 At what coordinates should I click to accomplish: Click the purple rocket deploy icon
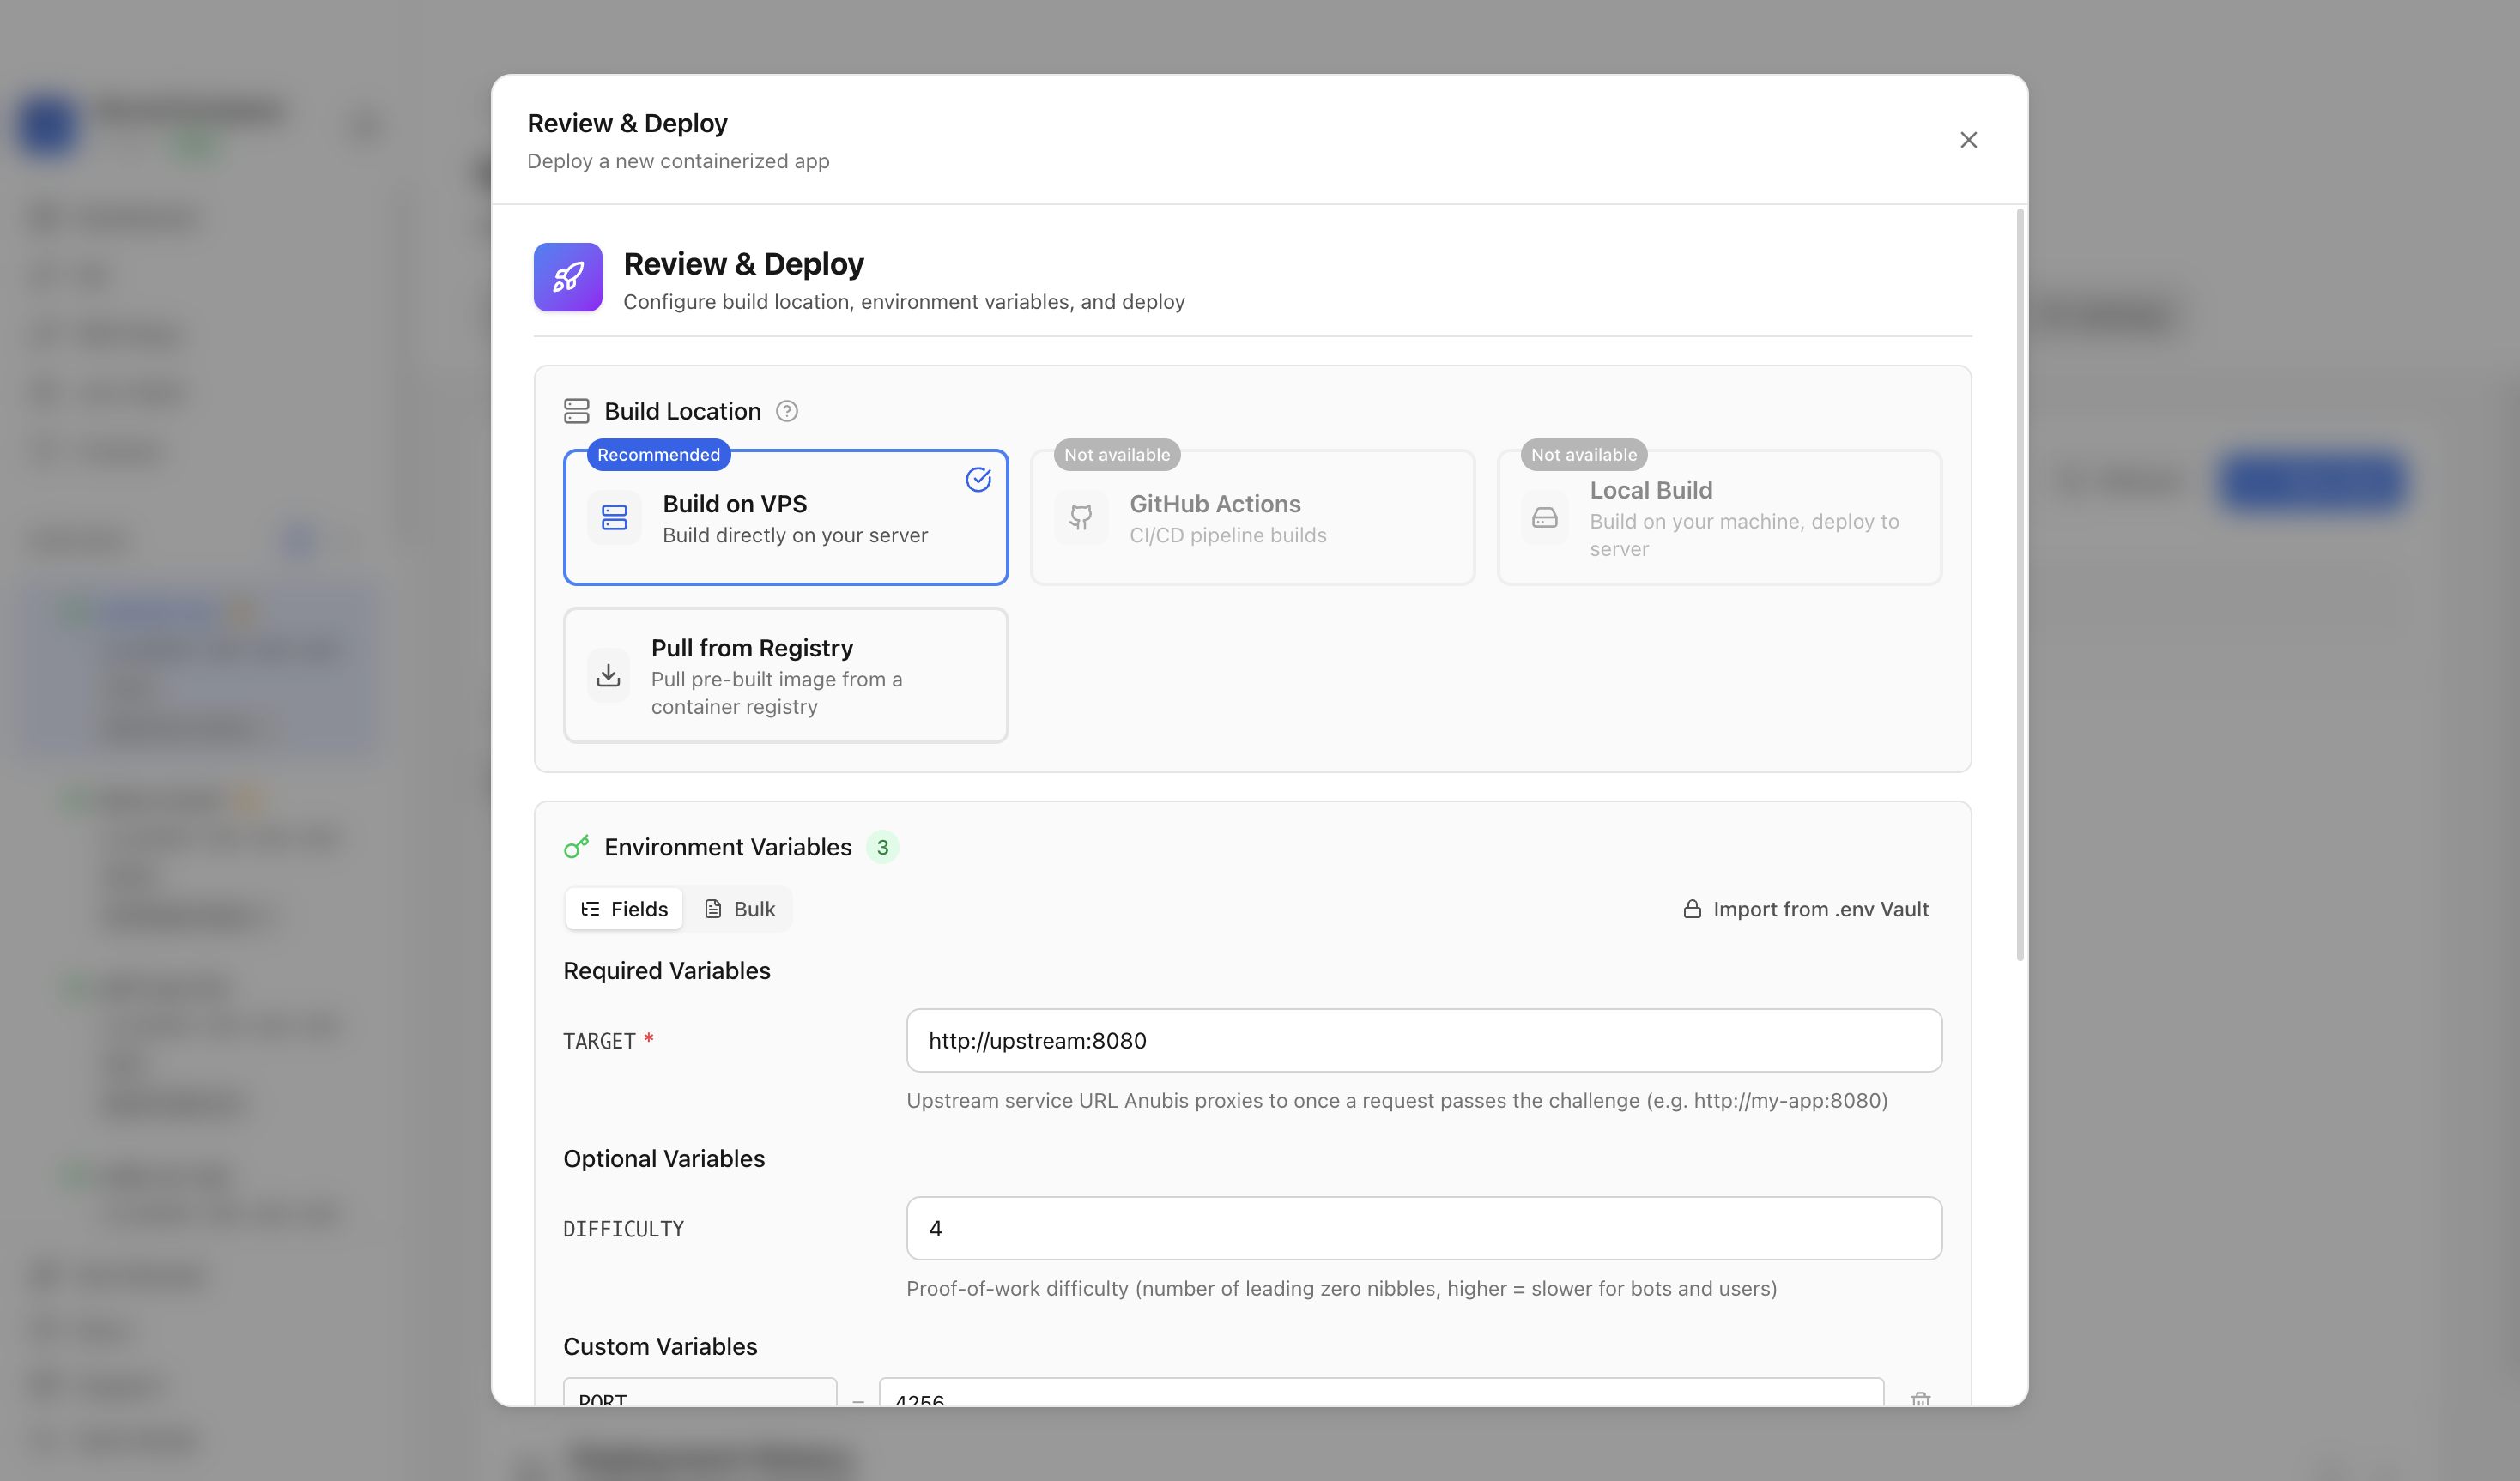[568, 277]
